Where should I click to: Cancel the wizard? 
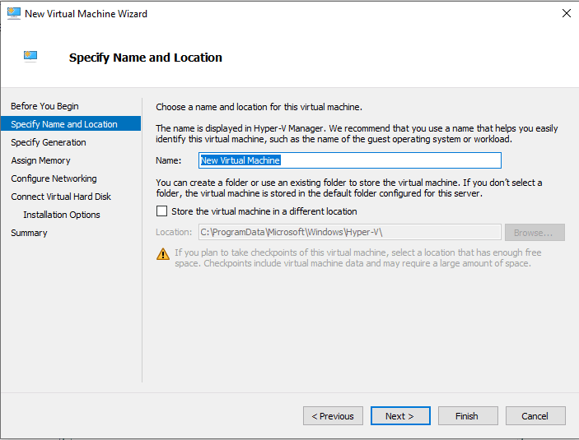click(x=535, y=416)
